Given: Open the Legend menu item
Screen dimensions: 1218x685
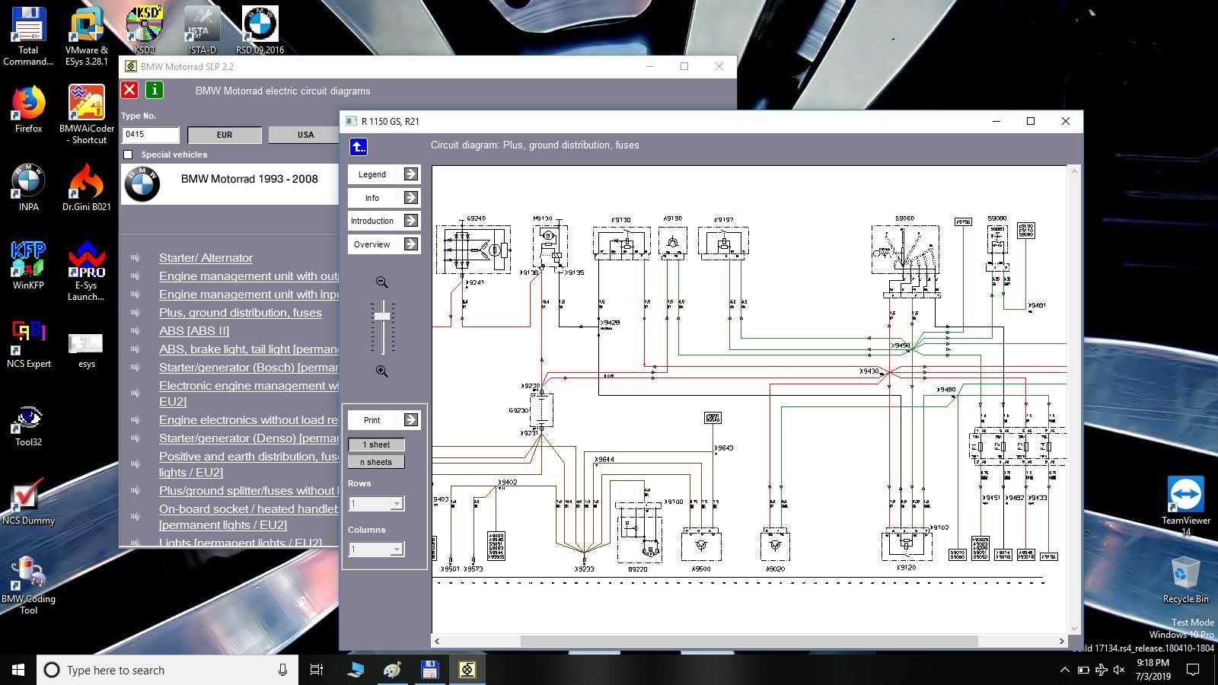Looking at the screenshot, I should coord(372,174).
